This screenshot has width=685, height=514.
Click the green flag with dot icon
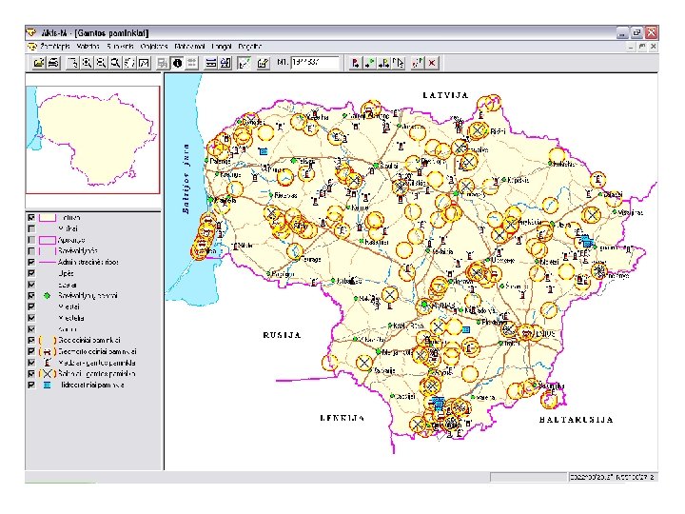click(x=369, y=63)
